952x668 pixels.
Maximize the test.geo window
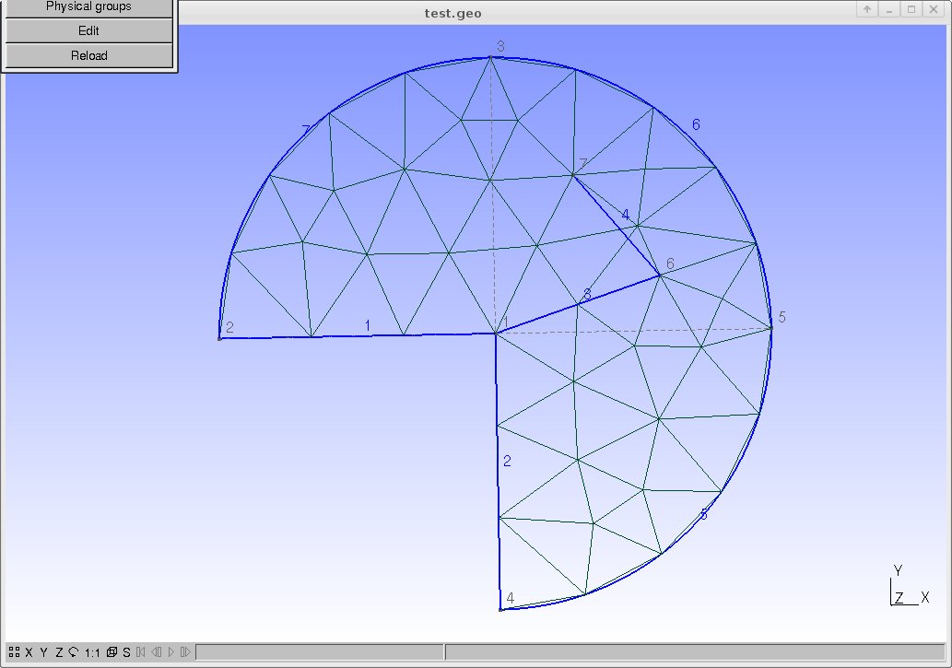tap(911, 9)
